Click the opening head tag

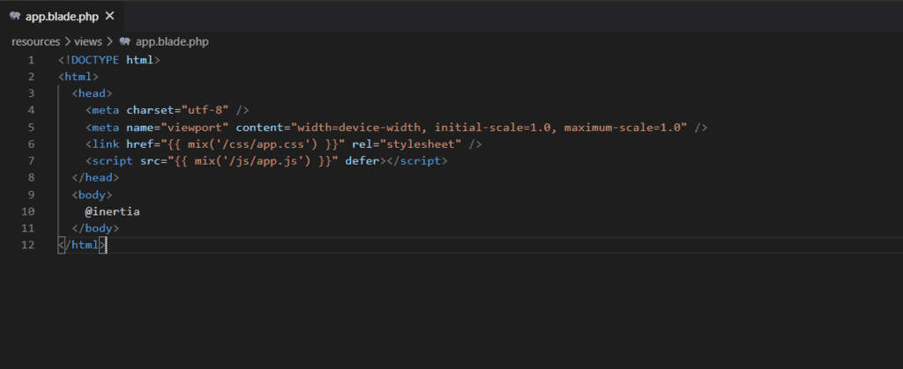click(92, 93)
